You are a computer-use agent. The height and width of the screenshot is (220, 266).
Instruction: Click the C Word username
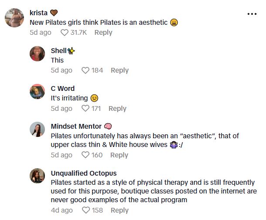click(62, 89)
